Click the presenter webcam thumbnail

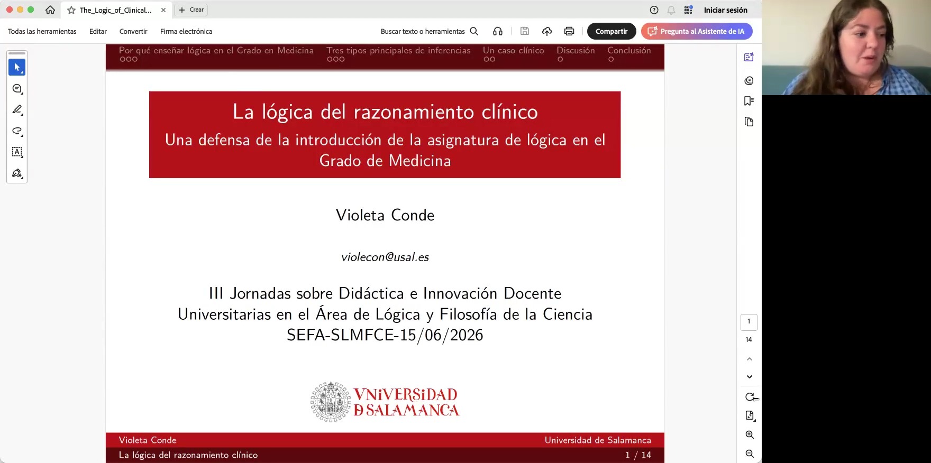pos(846,48)
